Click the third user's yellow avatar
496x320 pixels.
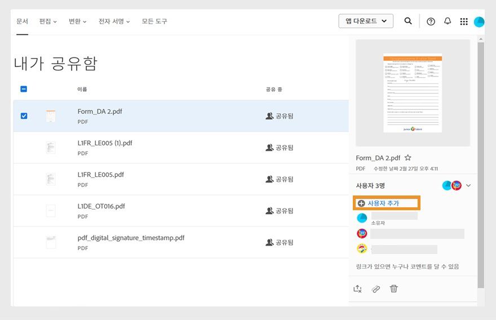pyautogui.click(x=362, y=249)
